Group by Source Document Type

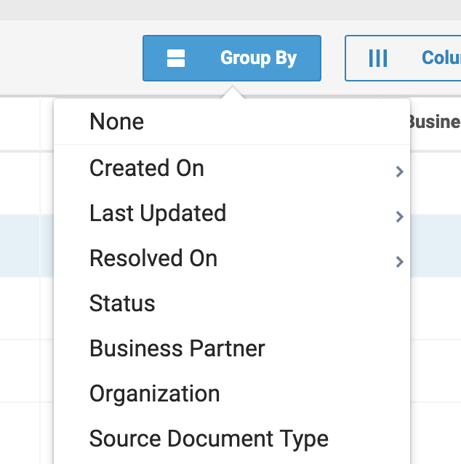[232, 439]
